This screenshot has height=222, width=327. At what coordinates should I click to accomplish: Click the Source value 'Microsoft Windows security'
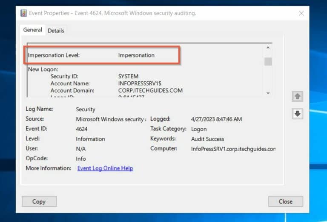pyautogui.click(x=111, y=119)
